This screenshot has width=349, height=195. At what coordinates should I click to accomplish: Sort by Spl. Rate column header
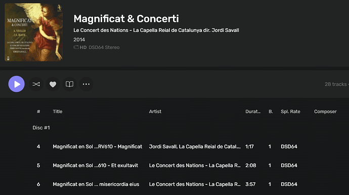(290, 111)
